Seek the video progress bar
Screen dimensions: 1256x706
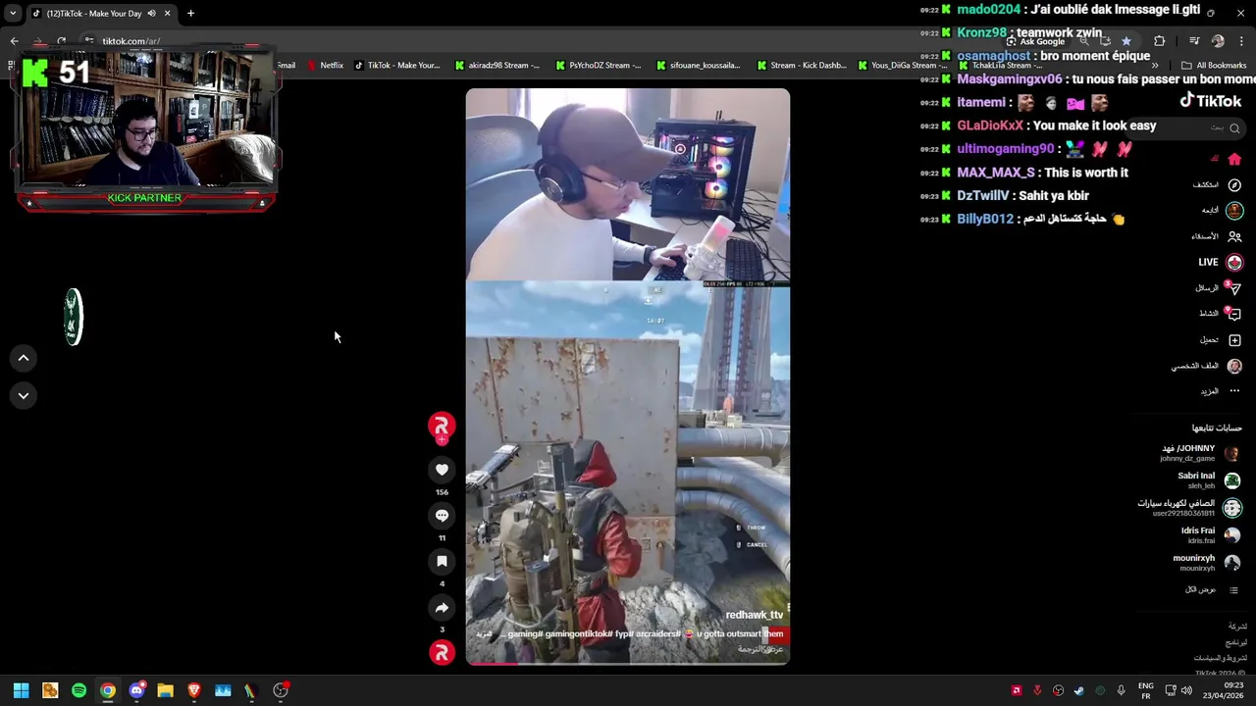(628, 663)
